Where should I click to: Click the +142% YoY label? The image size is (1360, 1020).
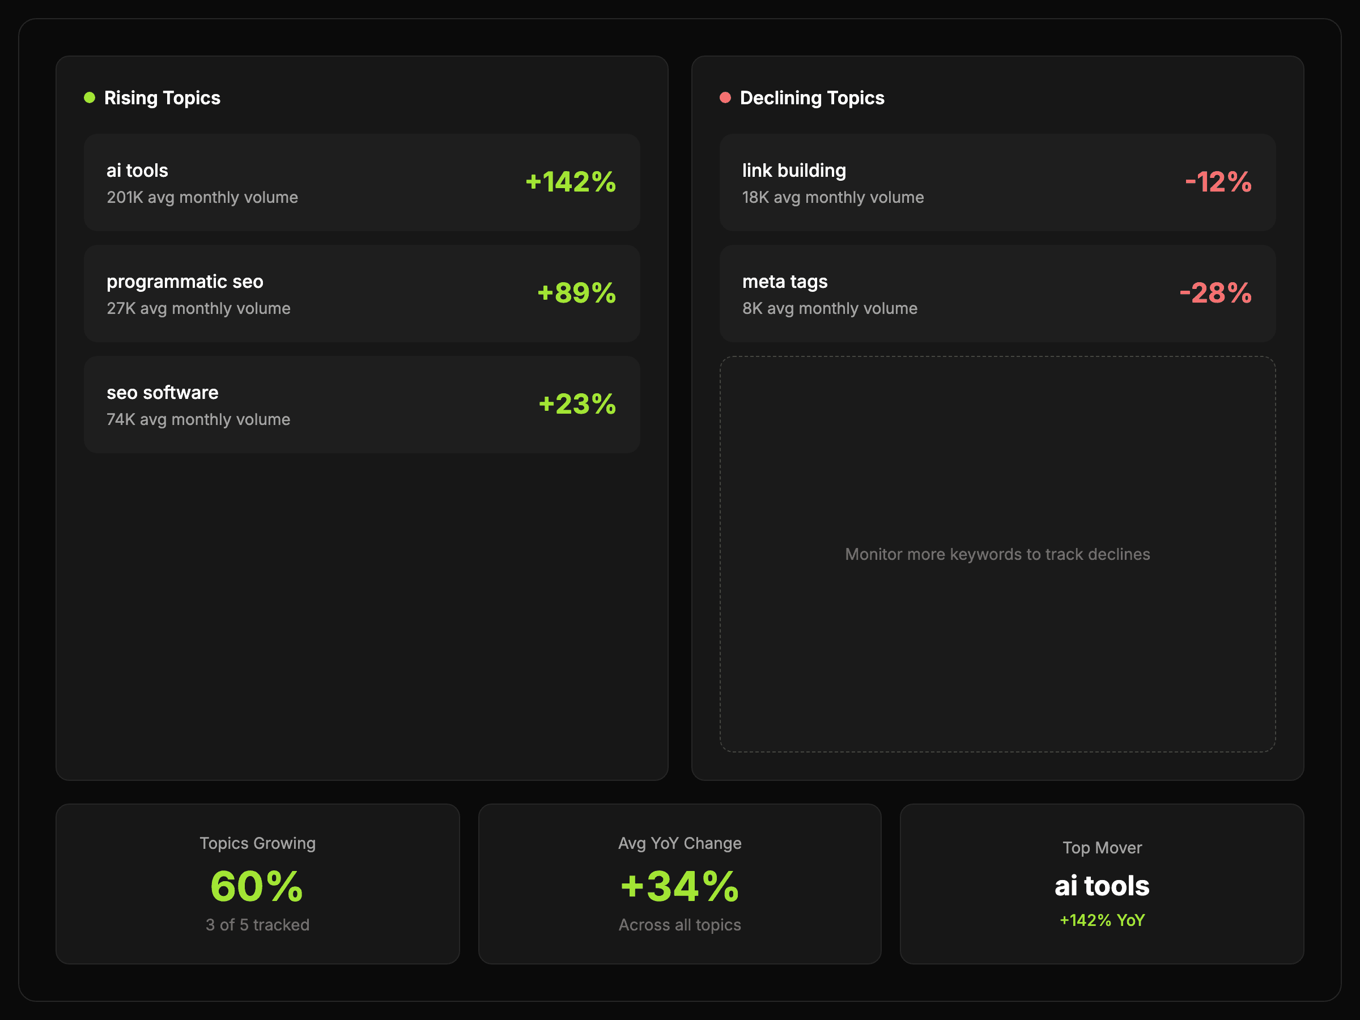pos(1102,920)
